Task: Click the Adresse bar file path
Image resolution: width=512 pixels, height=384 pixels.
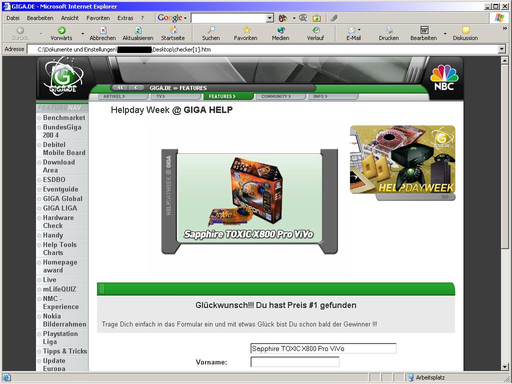Action: [x=124, y=49]
